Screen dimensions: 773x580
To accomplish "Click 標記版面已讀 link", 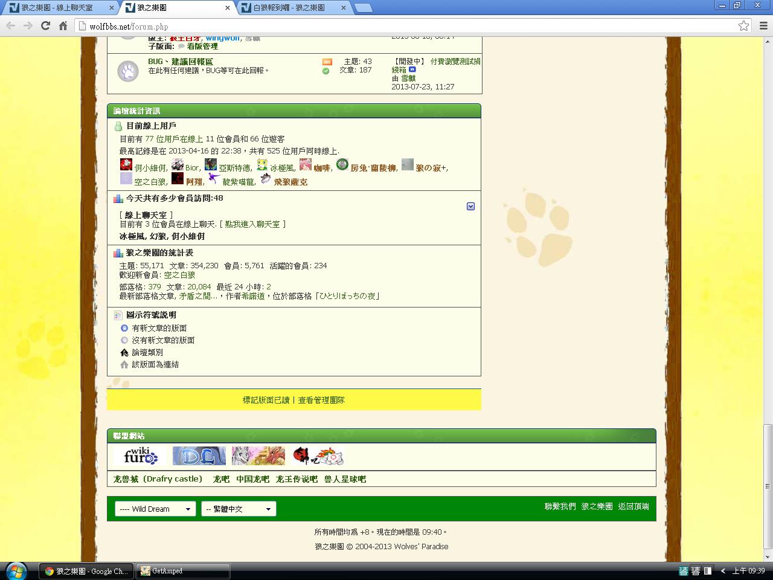I will [266, 400].
